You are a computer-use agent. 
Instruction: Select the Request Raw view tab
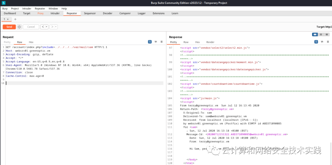[x=20, y=42]
